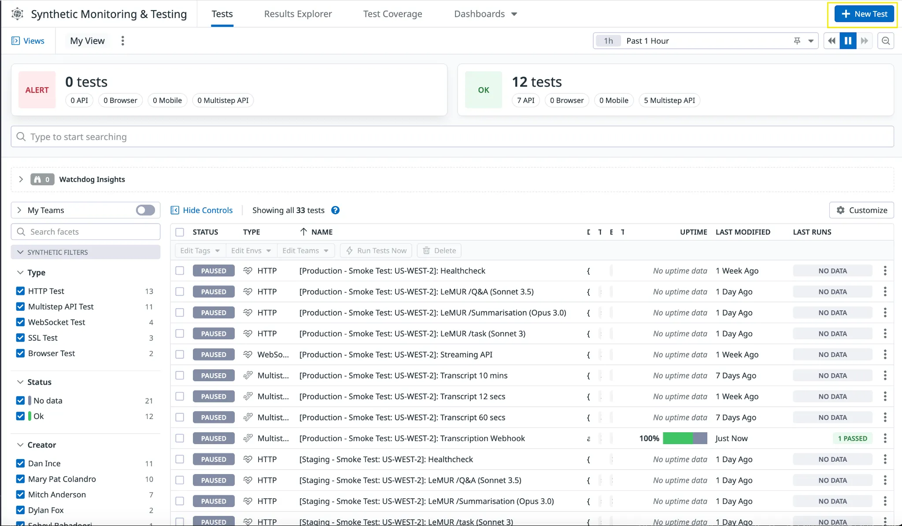The image size is (902, 526).
Task: Open My View three-dot options menu
Action: (123, 41)
